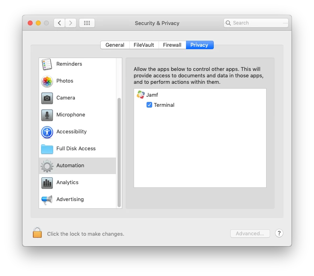Screen dimensions: 314x276
Task: Select the Camera label
Action: pyautogui.click(x=66, y=98)
